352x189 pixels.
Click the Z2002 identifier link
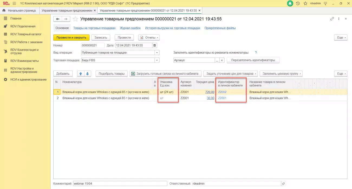tap(222, 92)
